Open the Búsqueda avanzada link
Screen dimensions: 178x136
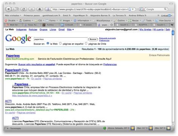point(108,38)
